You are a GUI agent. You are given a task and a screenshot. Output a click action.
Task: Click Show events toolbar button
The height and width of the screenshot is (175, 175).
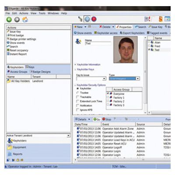(x=83, y=33)
